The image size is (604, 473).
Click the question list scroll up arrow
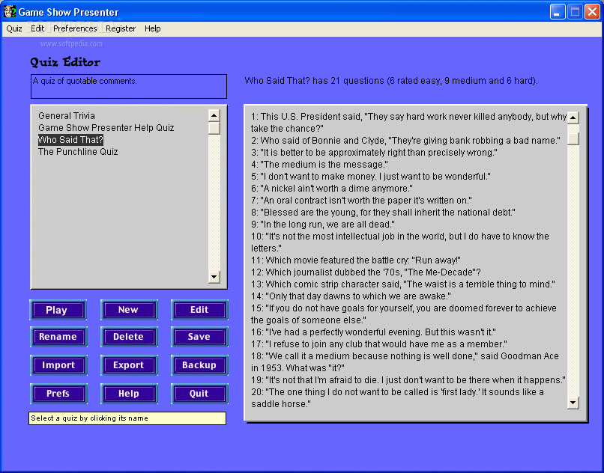pos(573,118)
